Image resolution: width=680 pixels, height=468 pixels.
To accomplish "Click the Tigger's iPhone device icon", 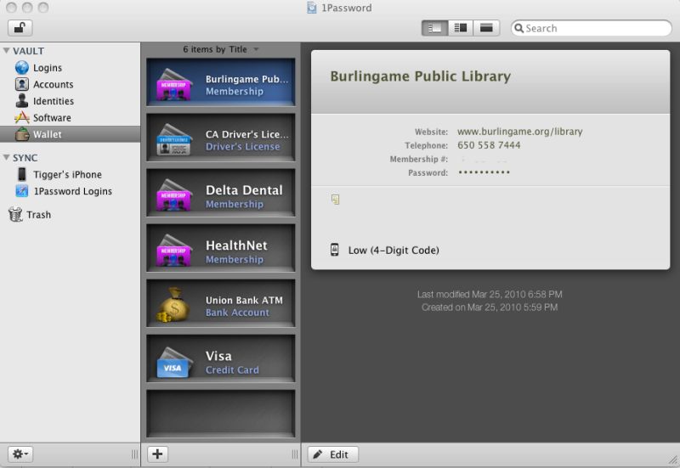I will tap(22, 174).
